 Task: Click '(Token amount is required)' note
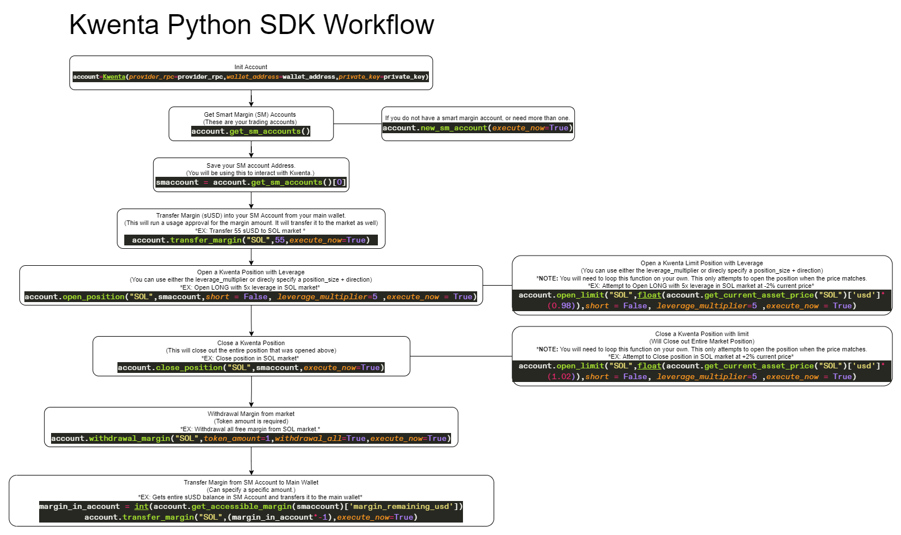tap(251, 421)
